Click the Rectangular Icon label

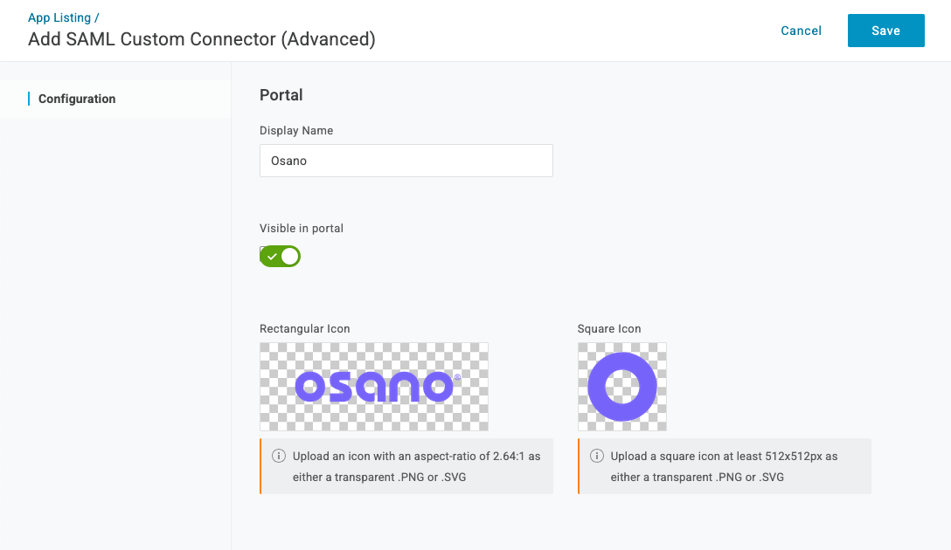(x=304, y=329)
